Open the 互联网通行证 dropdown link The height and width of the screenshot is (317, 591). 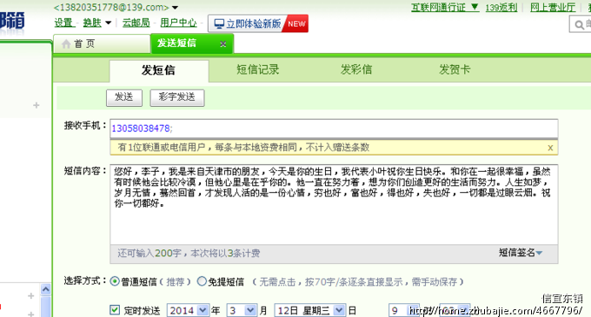[445, 7]
